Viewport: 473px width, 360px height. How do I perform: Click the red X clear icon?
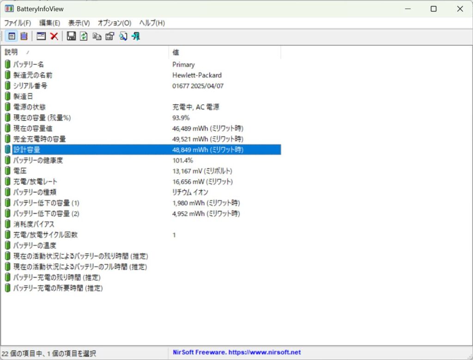click(54, 36)
